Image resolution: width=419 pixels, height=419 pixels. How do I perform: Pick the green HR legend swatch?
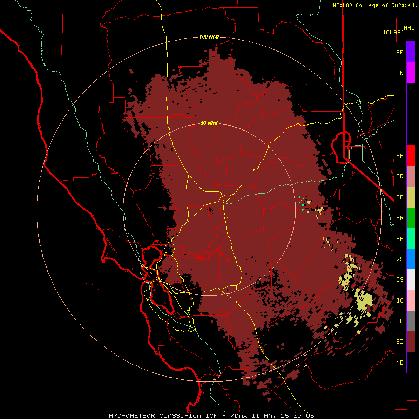point(411,218)
